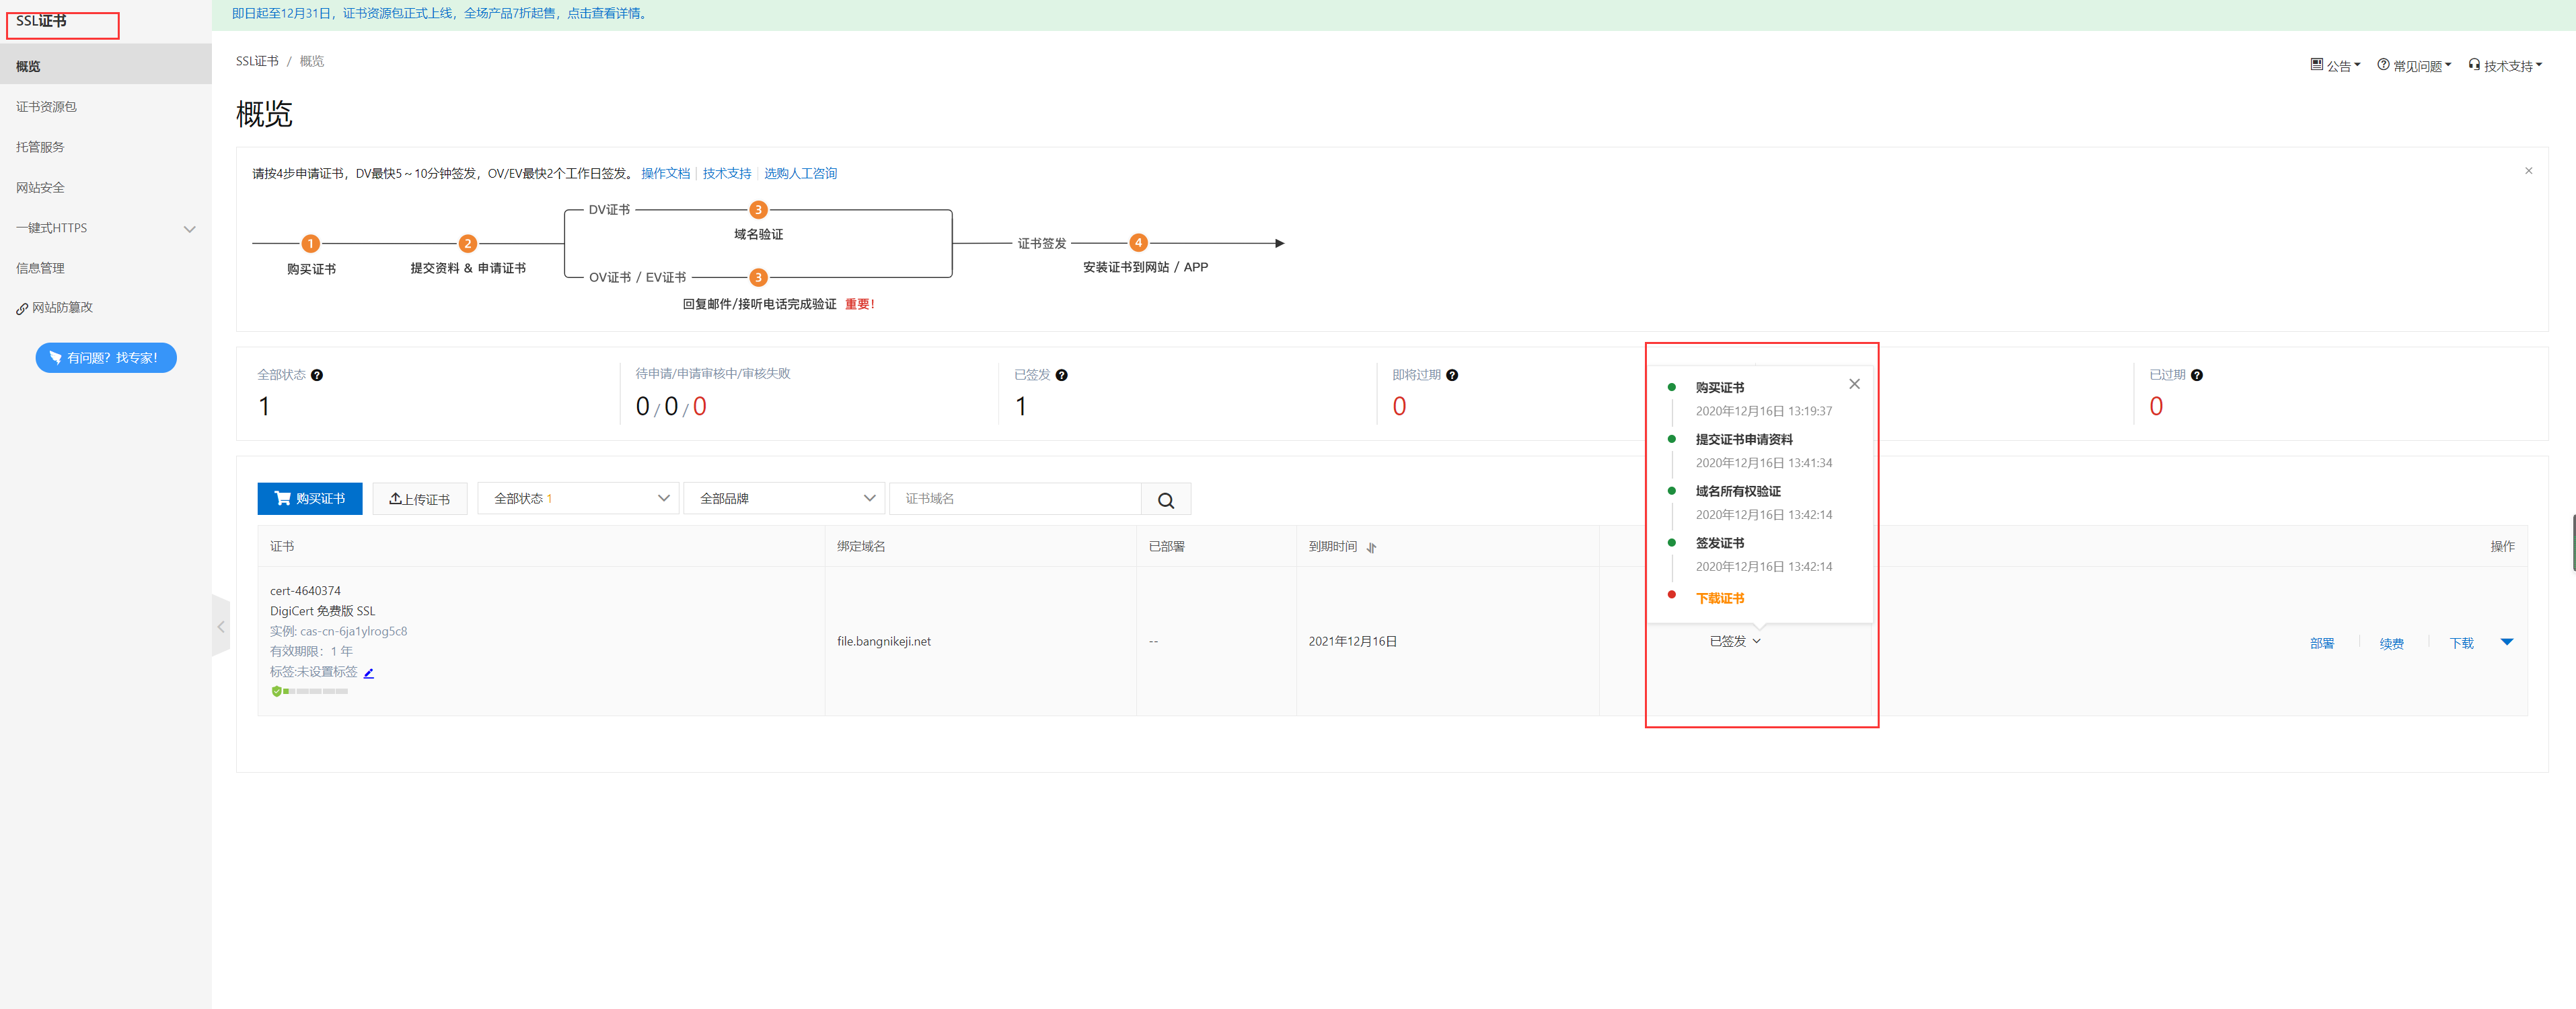The image size is (2576, 1009).
Task: Click the search magnifier icon button
Action: (1165, 499)
